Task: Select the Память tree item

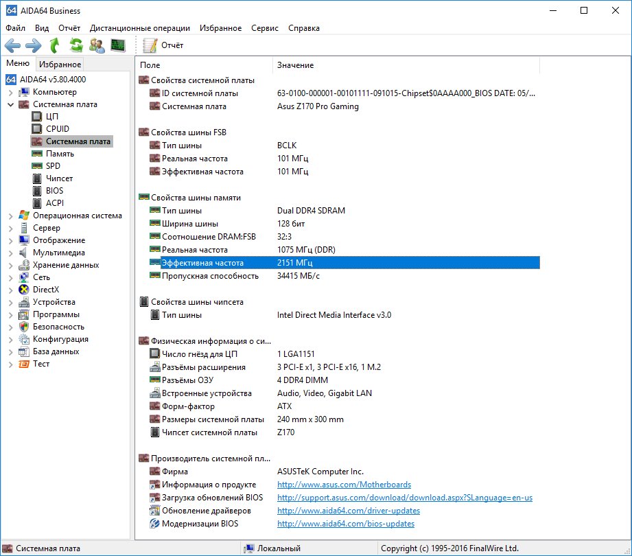Action: point(60,154)
